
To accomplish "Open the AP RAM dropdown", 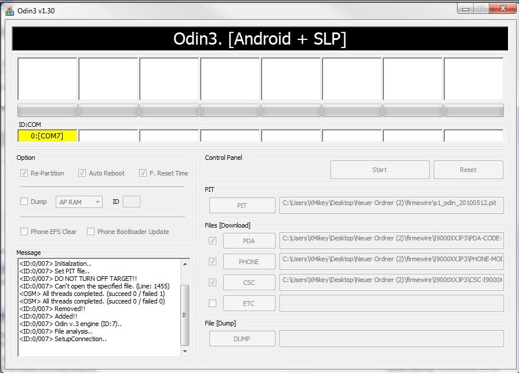I will click(79, 202).
